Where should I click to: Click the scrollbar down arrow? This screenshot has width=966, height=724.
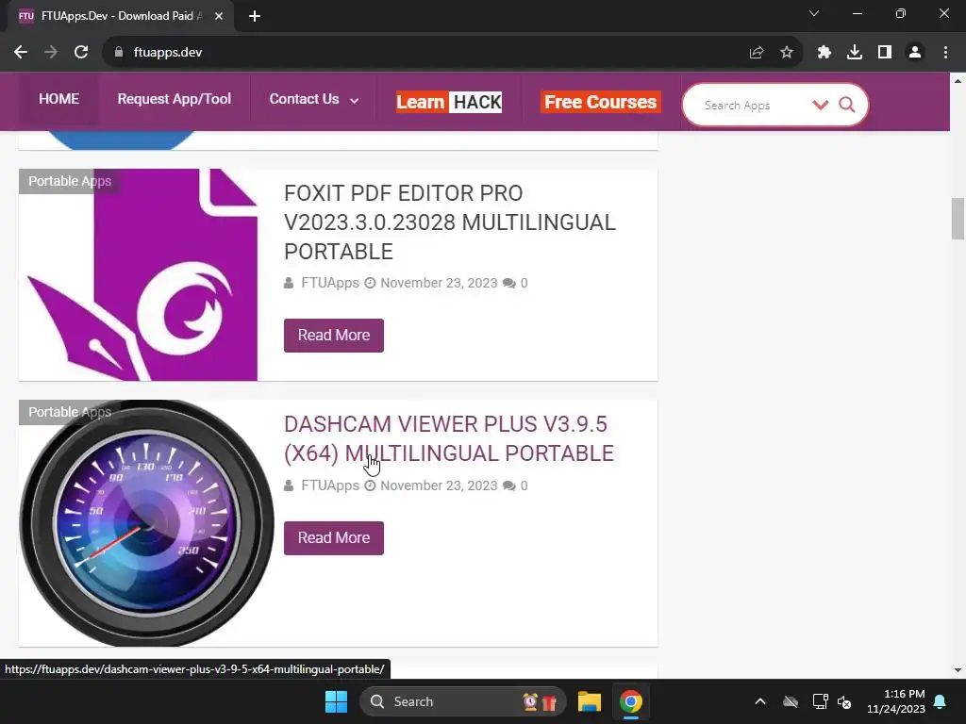(958, 670)
